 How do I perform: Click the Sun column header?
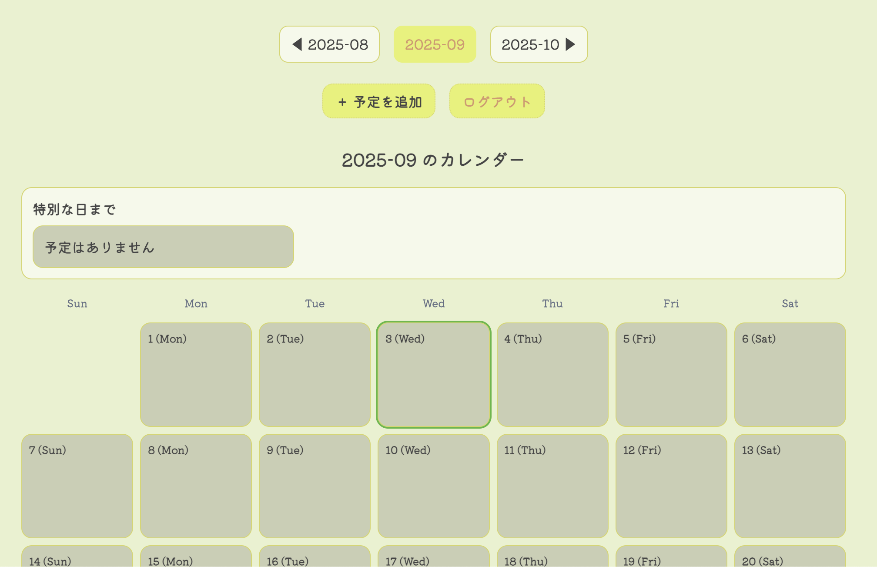click(77, 303)
